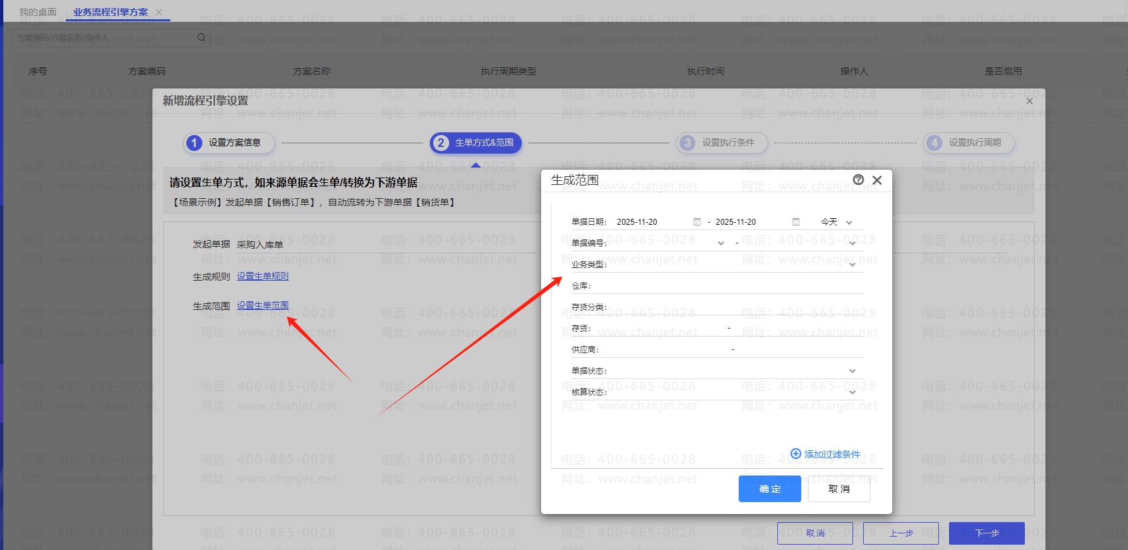Click the 仓库 input field
1128x550 pixels.
point(728,286)
